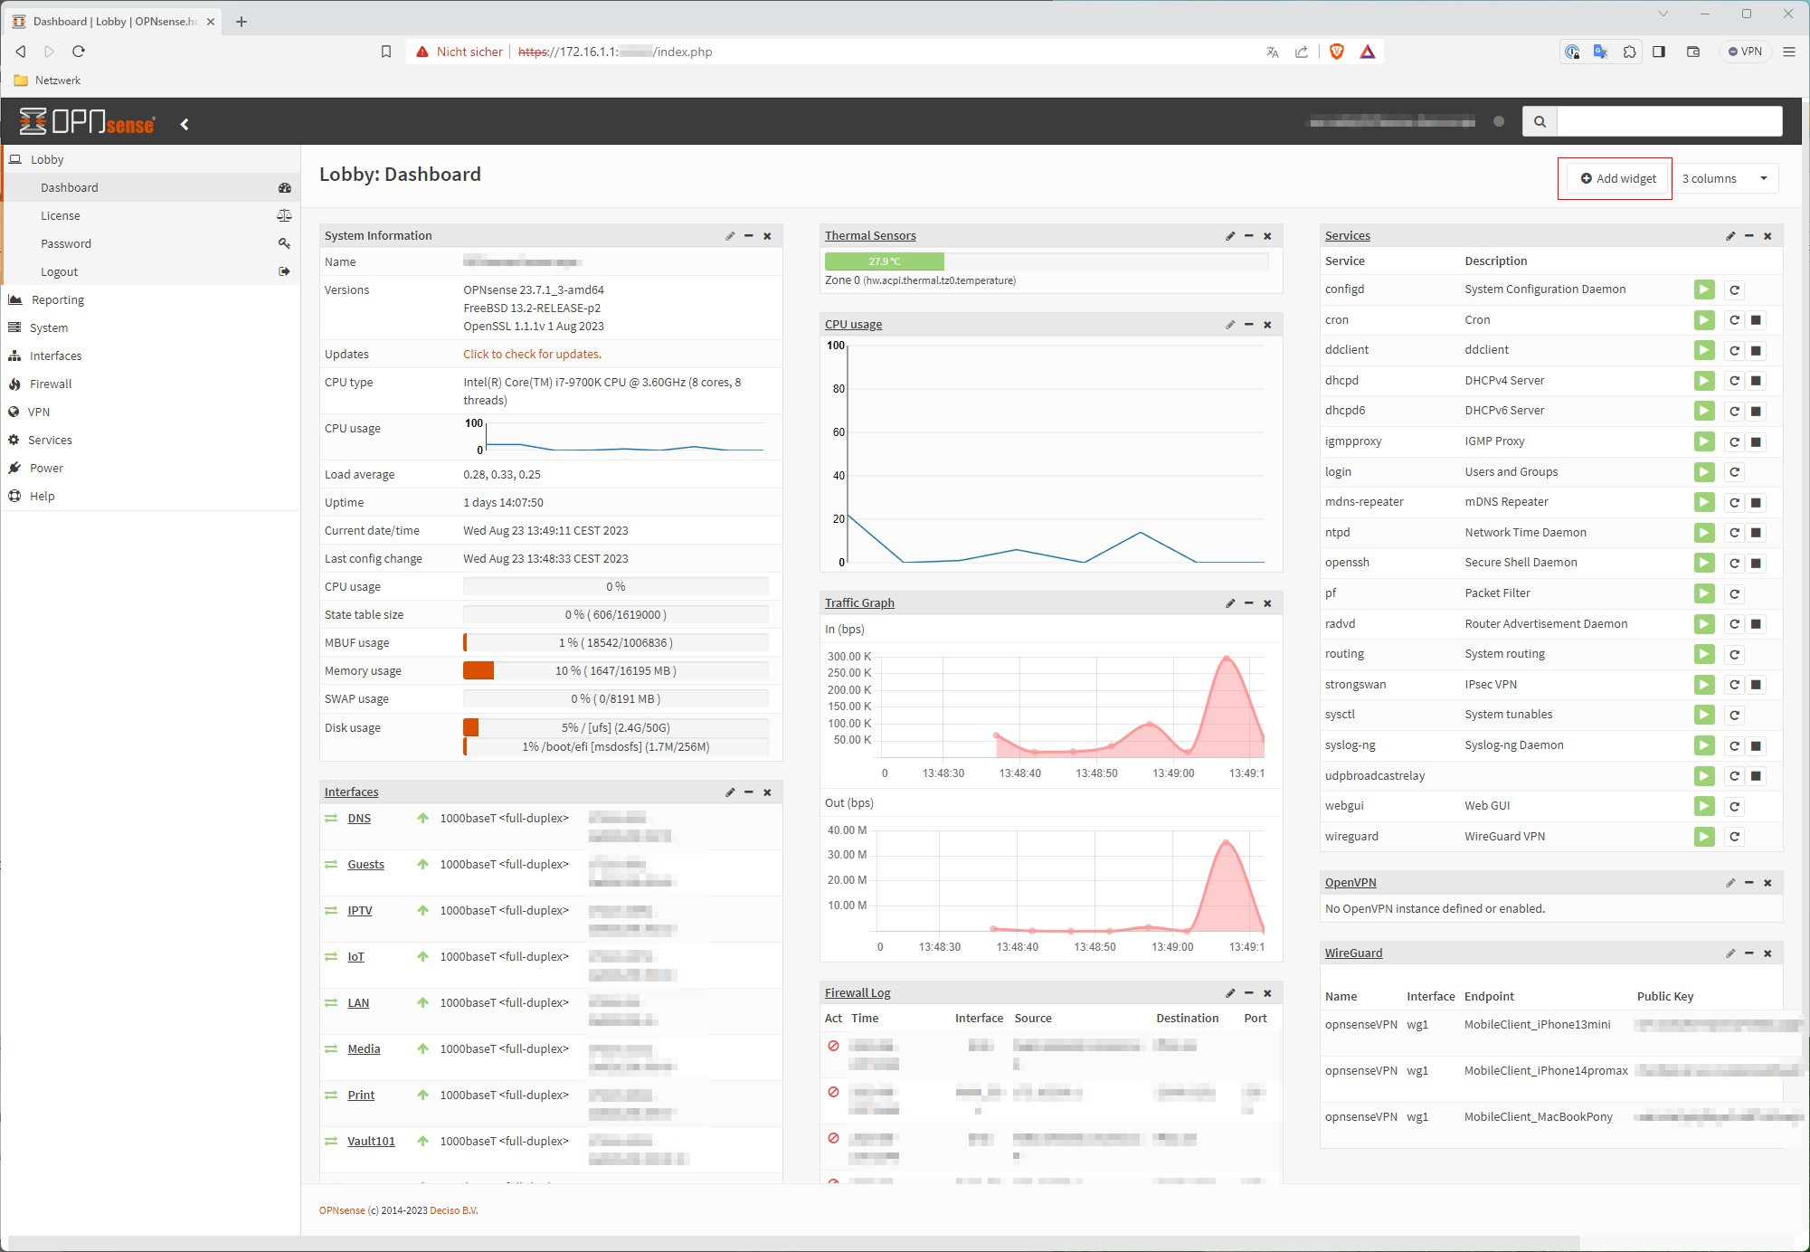Collapse the Interfaces widget
This screenshot has height=1252, width=1810.
[x=749, y=792]
